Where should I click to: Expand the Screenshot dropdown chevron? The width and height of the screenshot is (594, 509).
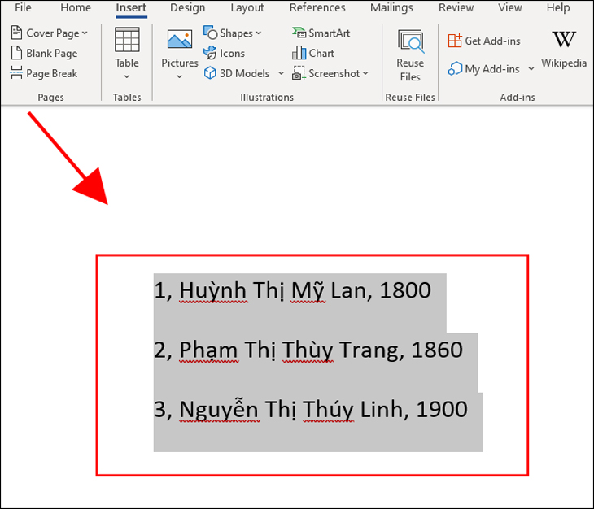tap(365, 73)
